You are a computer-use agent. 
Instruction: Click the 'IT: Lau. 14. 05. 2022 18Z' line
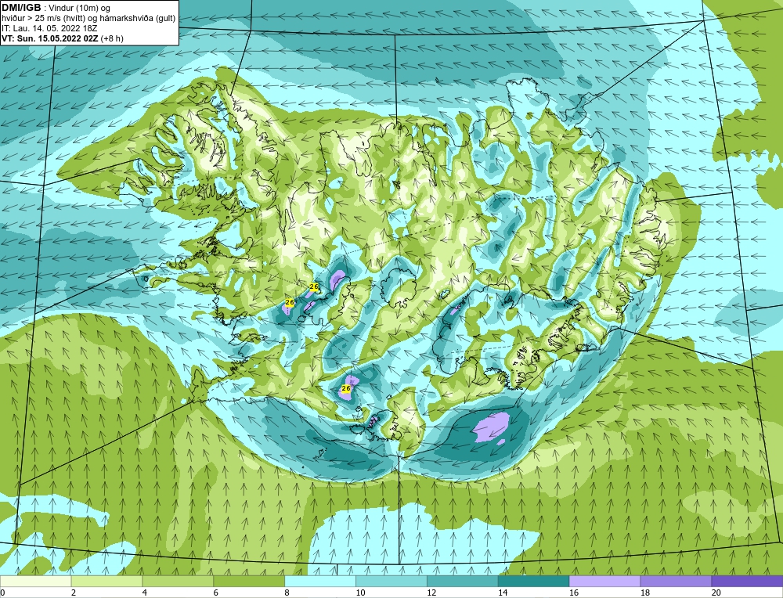click(49, 28)
